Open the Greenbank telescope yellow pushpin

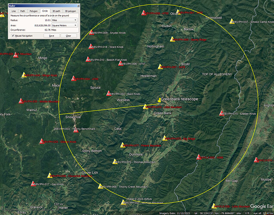pyautogui.click(x=159, y=100)
